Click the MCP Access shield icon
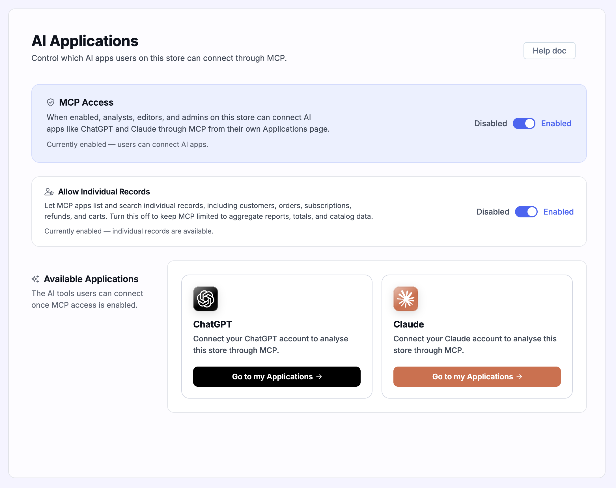This screenshot has height=488, width=616. (x=51, y=102)
